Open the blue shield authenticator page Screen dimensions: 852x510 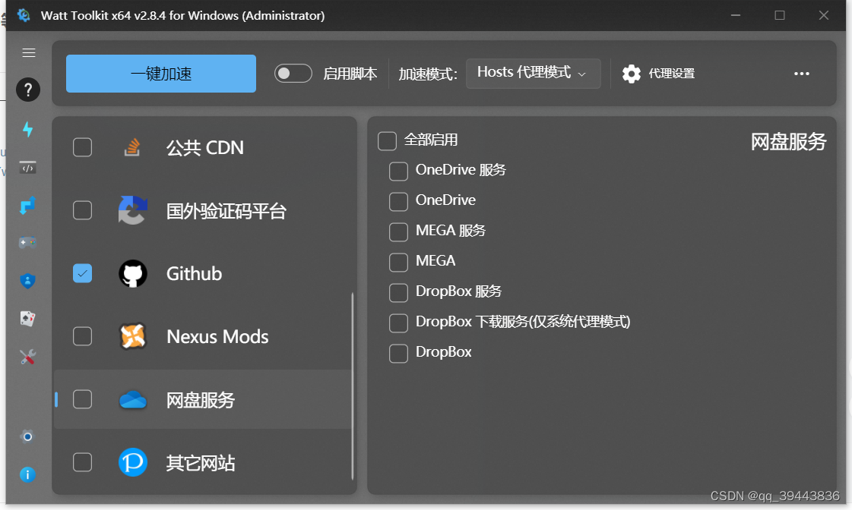pyautogui.click(x=27, y=281)
